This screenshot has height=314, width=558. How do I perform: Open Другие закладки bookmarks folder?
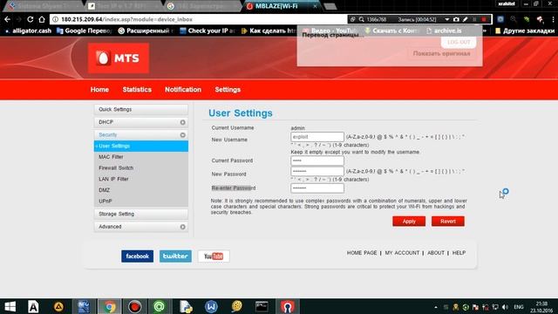pos(525,31)
